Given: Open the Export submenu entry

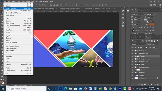Looking at the screenshot, I should coord(18,36).
